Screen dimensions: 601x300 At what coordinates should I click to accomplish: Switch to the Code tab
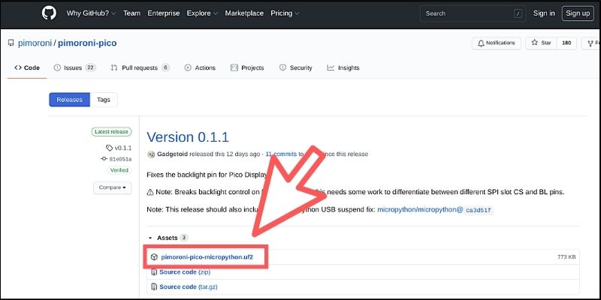(27, 67)
